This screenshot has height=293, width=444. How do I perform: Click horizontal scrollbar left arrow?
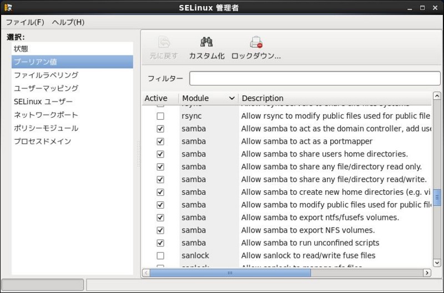click(146, 273)
